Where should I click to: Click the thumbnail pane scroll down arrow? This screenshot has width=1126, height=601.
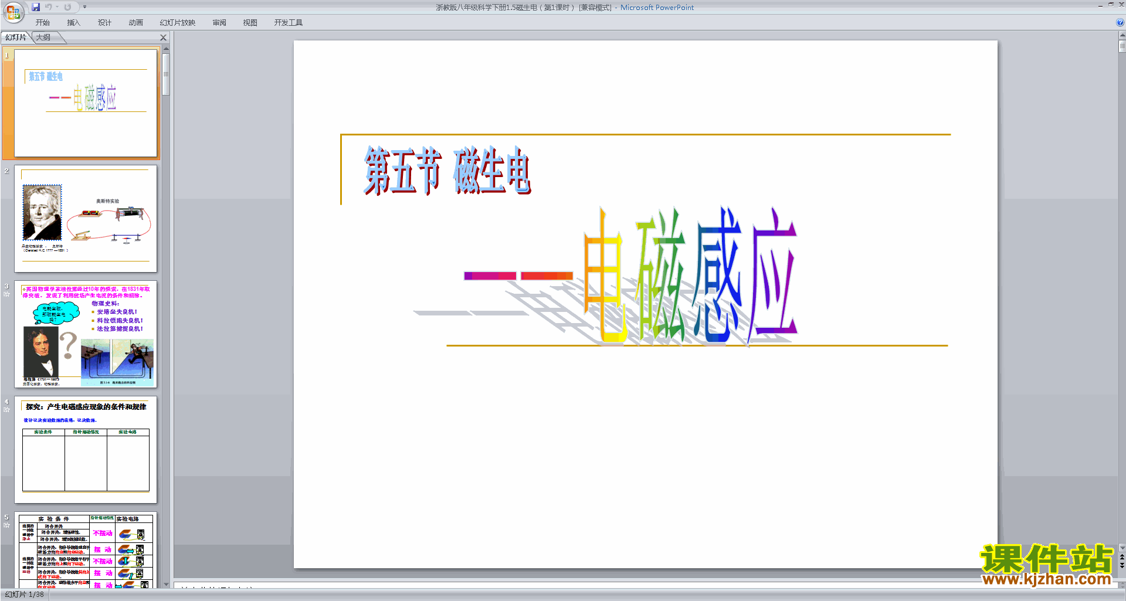click(166, 584)
